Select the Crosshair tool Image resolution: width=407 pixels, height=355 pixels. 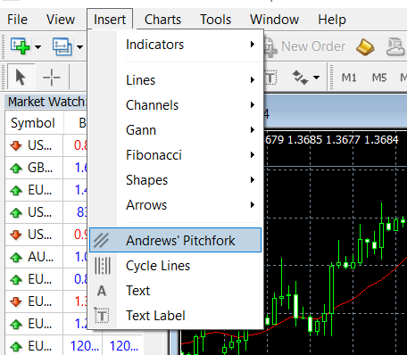pos(52,78)
